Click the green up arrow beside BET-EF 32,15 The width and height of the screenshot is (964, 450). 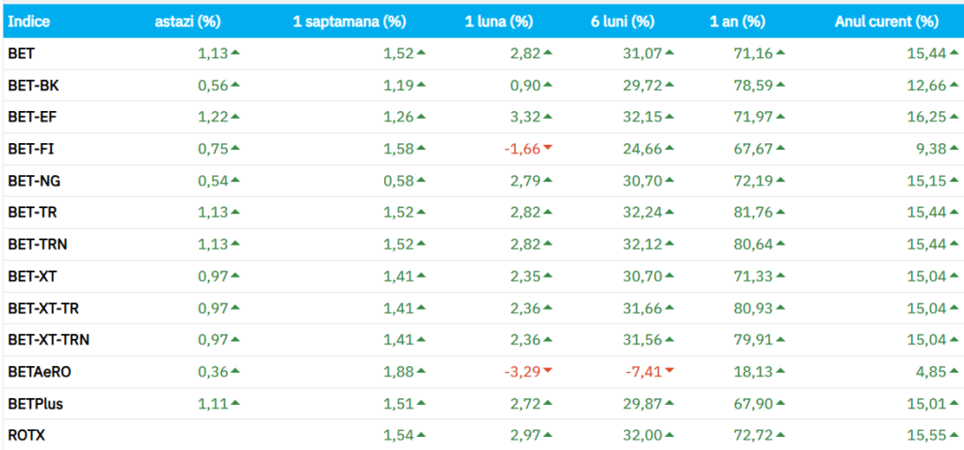tap(670, 116)
